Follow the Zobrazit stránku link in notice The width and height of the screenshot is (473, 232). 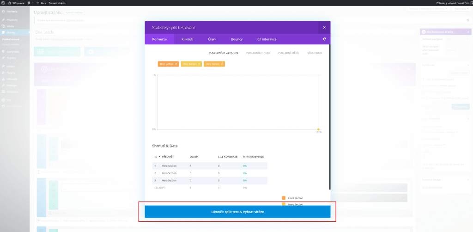click(x=75, y=20)
